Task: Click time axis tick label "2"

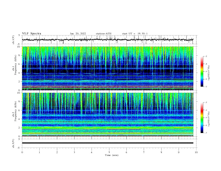Action: pos(57,152)
